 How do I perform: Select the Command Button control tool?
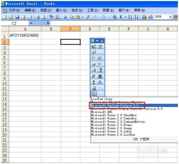coord(93,64)
